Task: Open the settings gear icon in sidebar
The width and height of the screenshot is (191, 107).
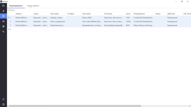Action: pos(3,26)
